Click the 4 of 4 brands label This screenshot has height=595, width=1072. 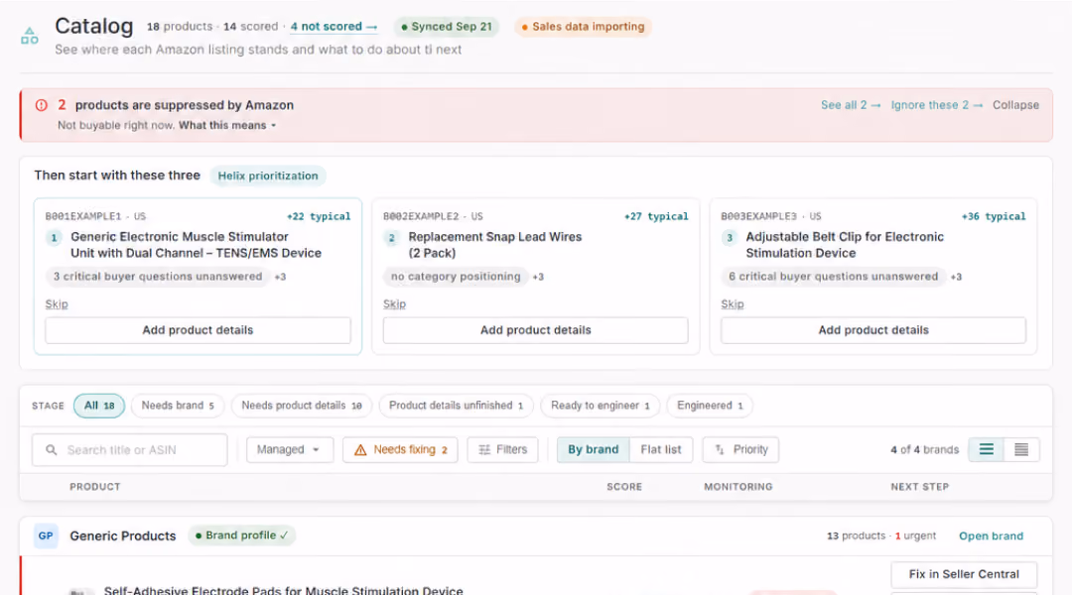(924, 449)
